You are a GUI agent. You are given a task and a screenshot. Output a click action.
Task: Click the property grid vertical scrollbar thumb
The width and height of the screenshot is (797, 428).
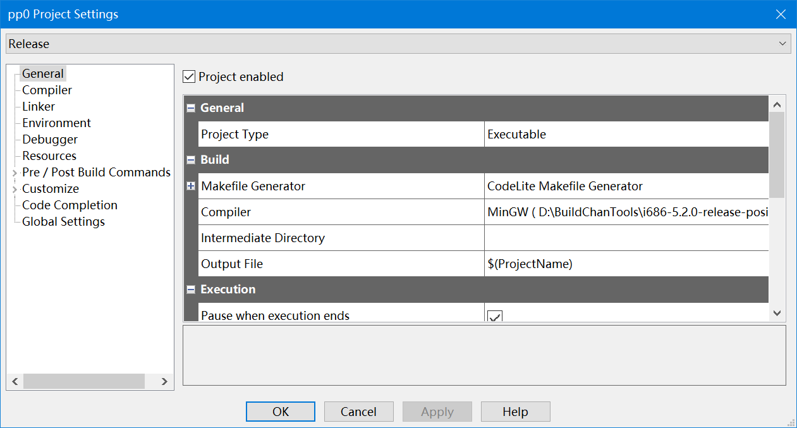[777, 155]
